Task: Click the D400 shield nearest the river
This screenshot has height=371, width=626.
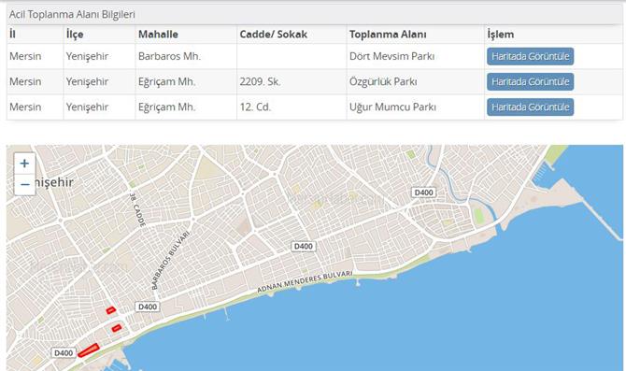Action: click(423, 193)
